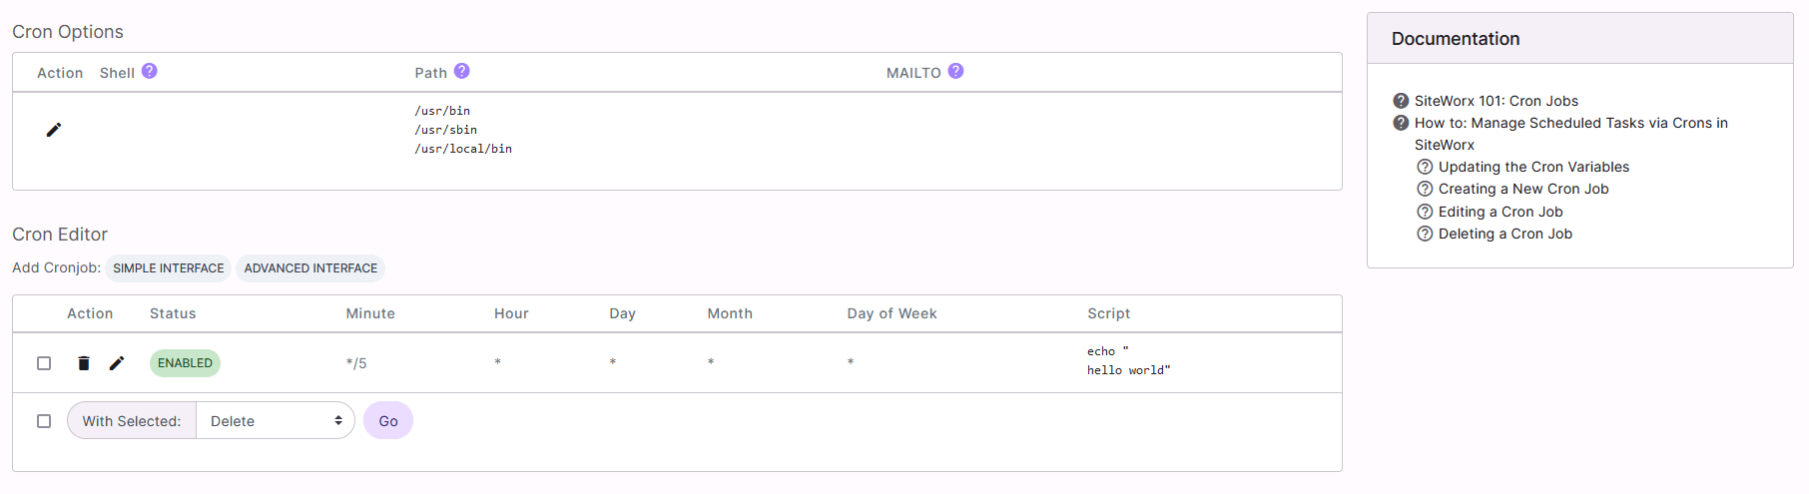Open the Deleting a Cron Job link
The width and height of the screenshot is (1809, 494).
(1506, 234)
